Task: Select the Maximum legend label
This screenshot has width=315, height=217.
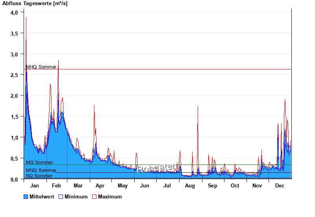Action: coord(110,196)
